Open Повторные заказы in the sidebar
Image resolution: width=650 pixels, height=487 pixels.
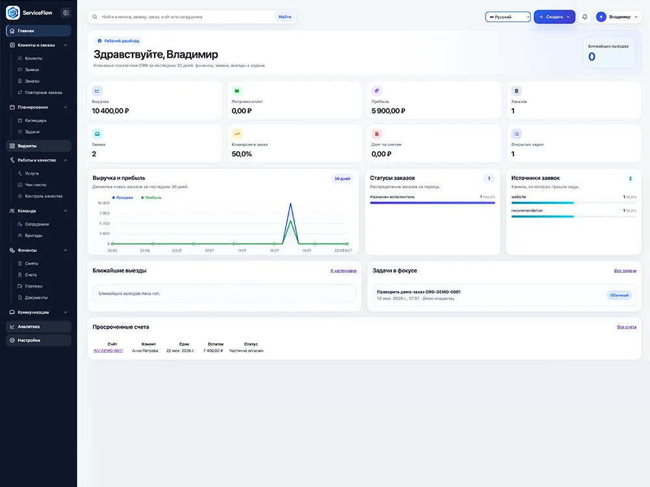(44, 92)
